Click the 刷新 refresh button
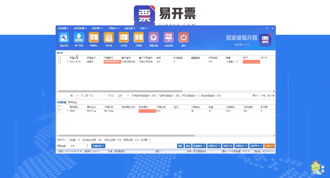330x178 pixels. 180,146
